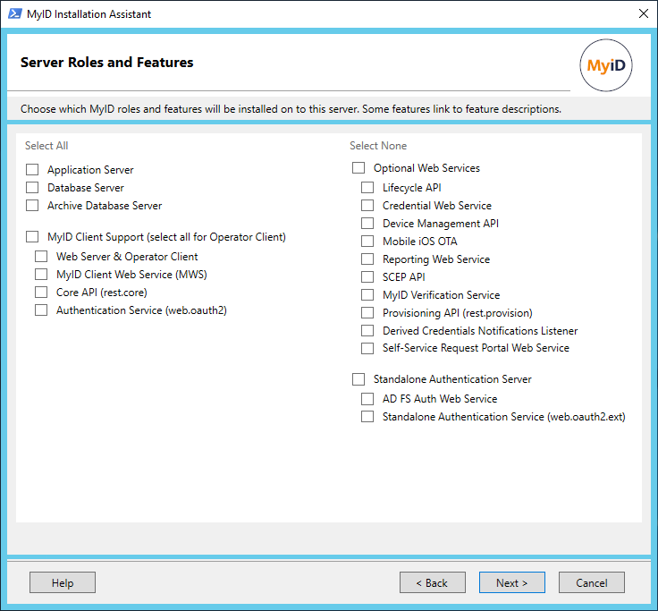Select Web Server & Operator Client checkbox
Screen dimensions: 658x611
tap(41, 257)
